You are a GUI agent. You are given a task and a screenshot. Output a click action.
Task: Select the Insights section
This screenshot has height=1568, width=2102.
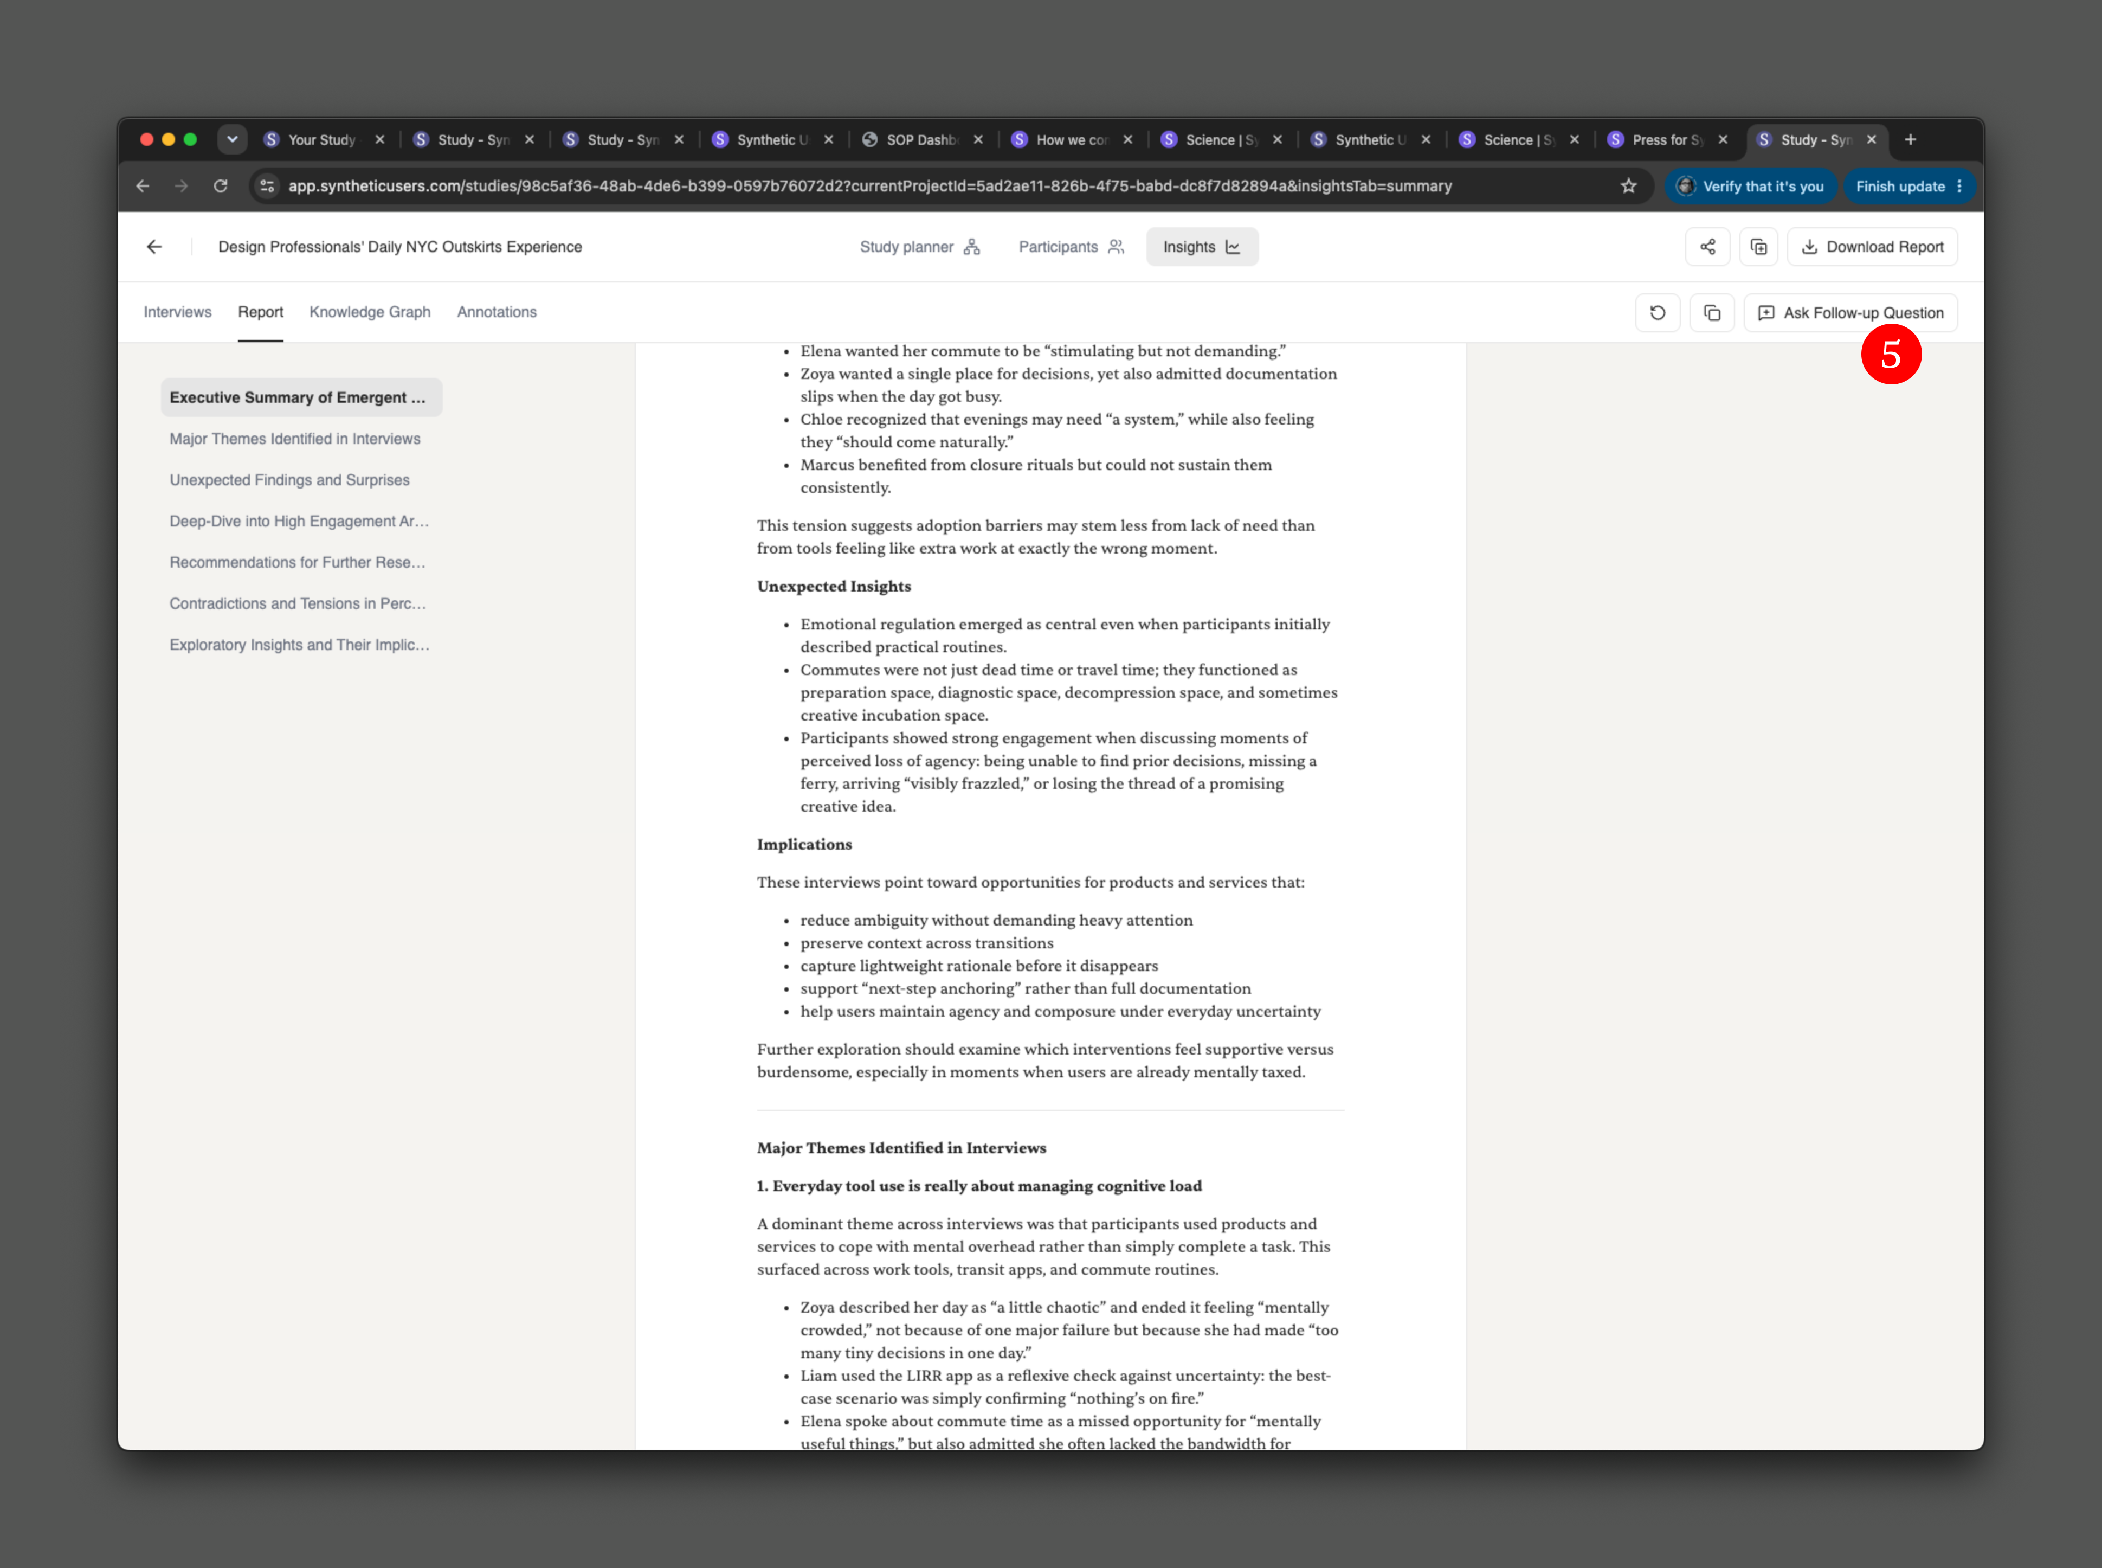(x=1202, y=247)
